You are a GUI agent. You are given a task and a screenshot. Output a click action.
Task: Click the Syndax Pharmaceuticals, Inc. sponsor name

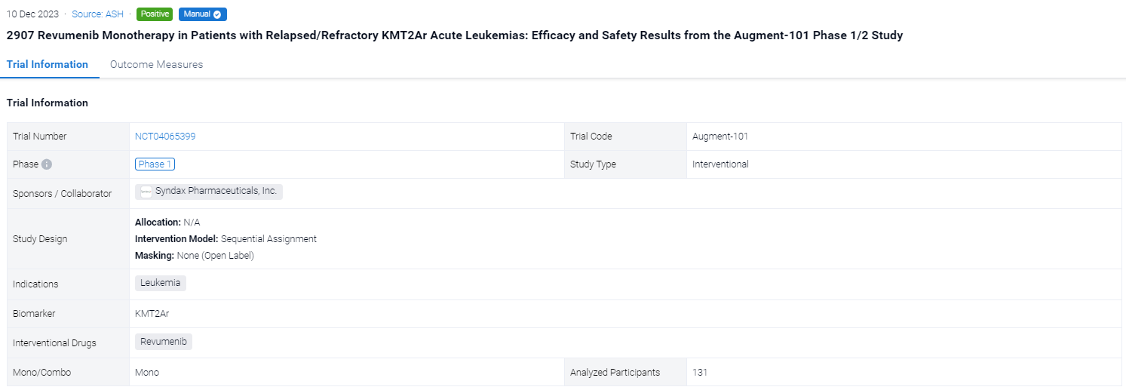pyautogui.click(x=216, y=192)
